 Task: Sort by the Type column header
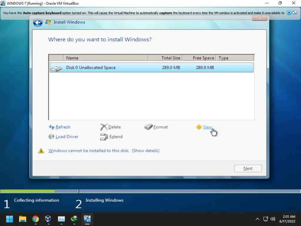(235, 58)
